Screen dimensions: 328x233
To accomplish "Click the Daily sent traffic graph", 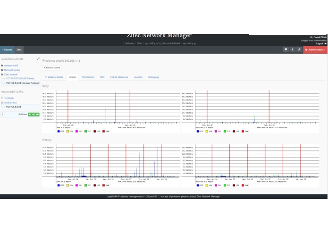I will coord(111,112).
